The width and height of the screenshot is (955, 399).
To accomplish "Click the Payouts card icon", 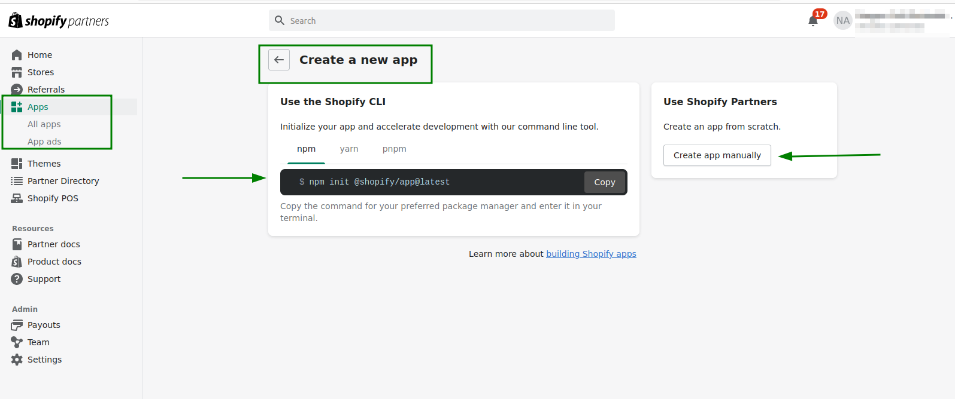I will click(x=17, y=325).
